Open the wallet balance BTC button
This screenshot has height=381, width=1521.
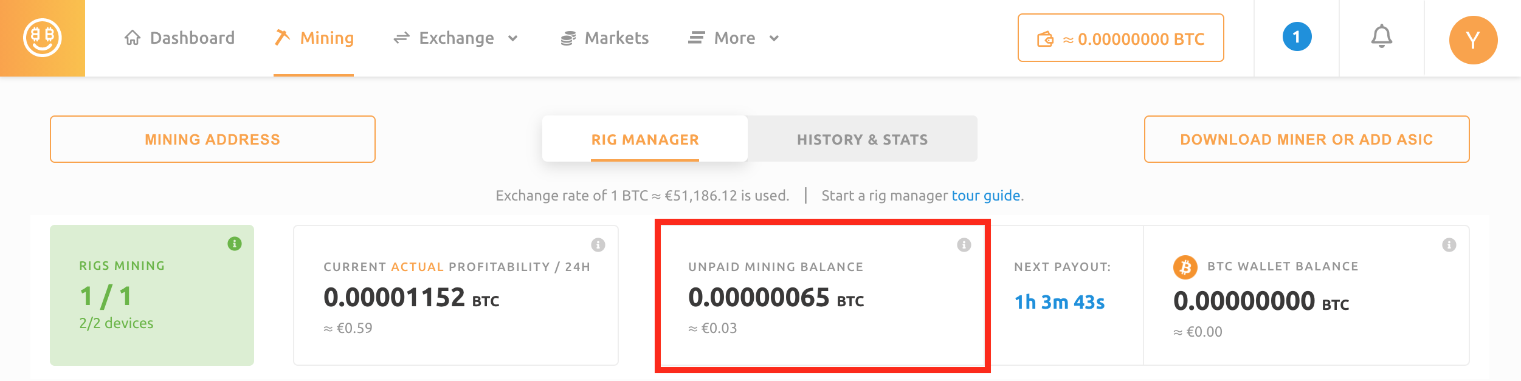(1120, 38)
